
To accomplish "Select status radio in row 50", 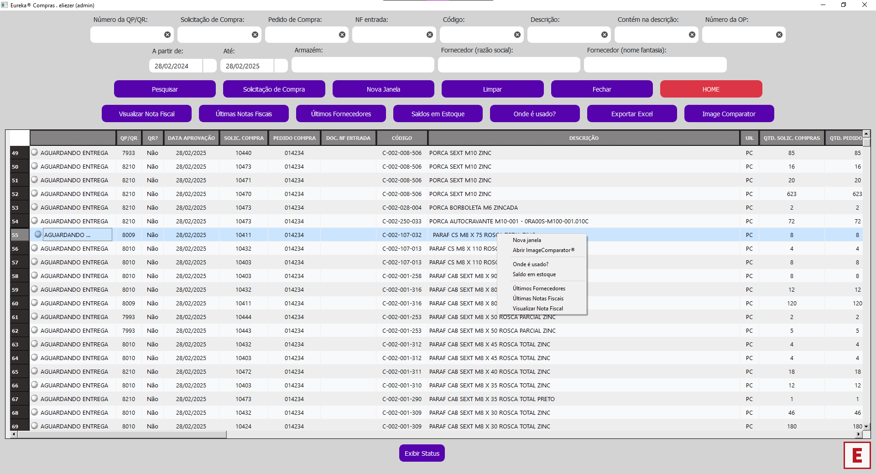I will coord(35,166).
